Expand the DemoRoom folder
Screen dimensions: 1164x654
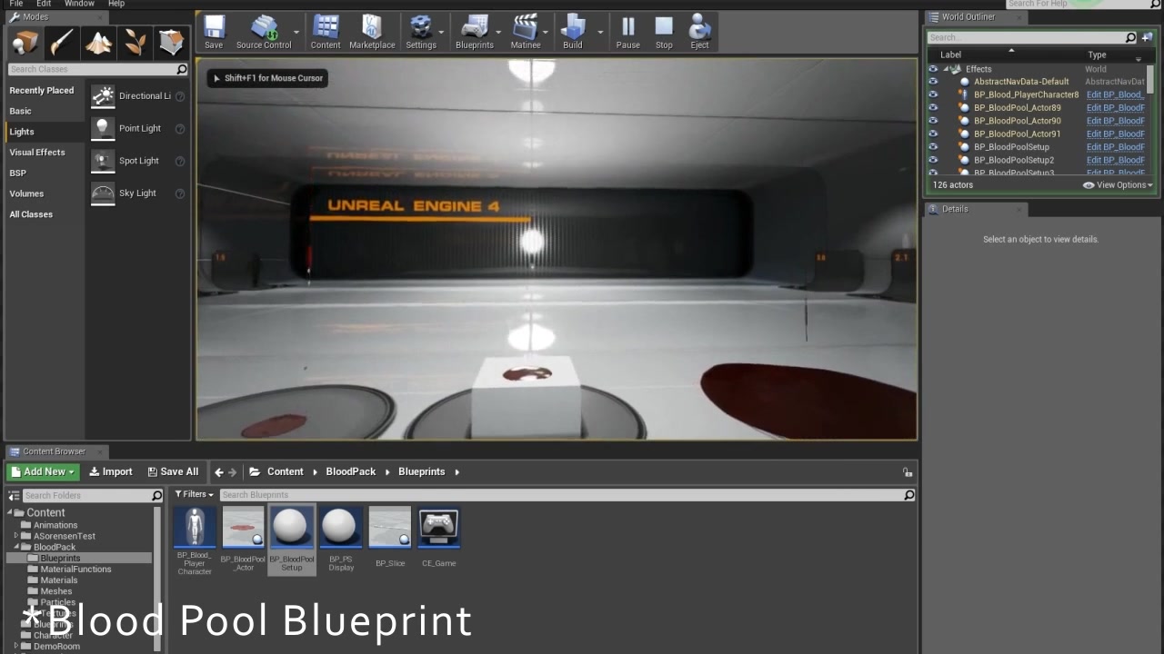click(x=16, y=647)
